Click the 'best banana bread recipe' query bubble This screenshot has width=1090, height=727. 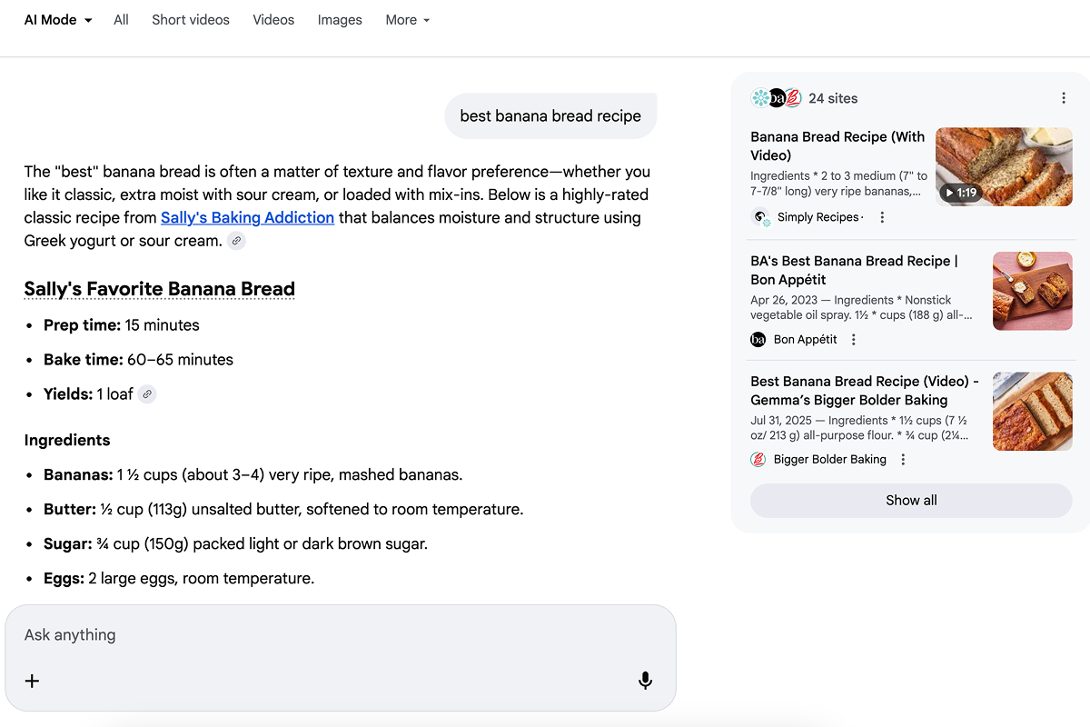coord(550,116)
